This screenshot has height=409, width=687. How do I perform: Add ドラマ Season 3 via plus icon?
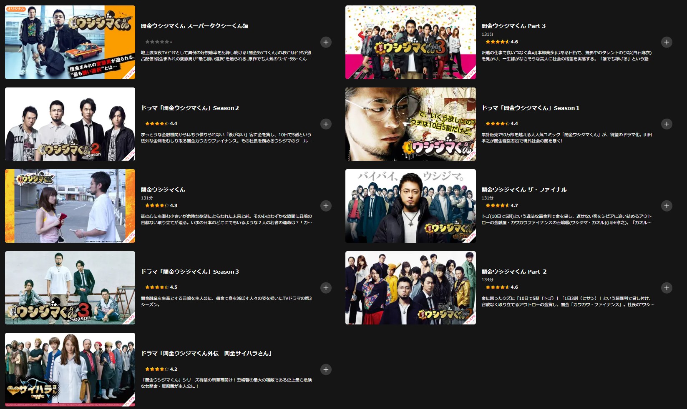point(326,288)
